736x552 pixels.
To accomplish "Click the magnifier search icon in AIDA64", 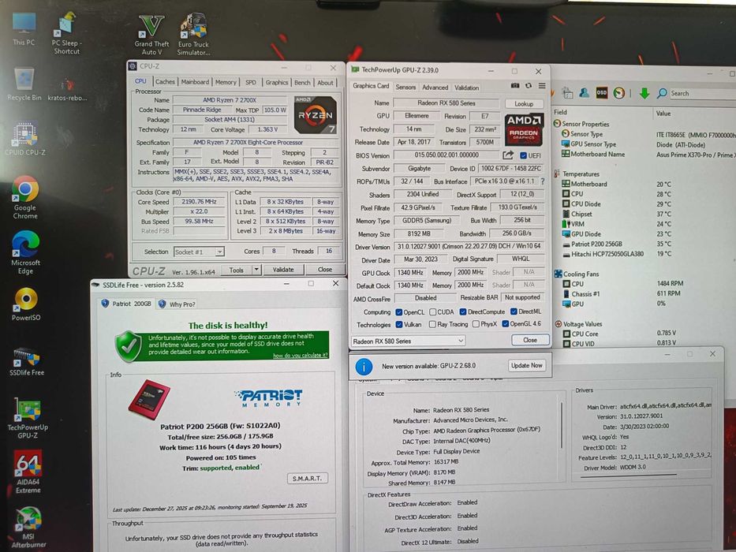I will pyautogui.click(x=662, y=93).
